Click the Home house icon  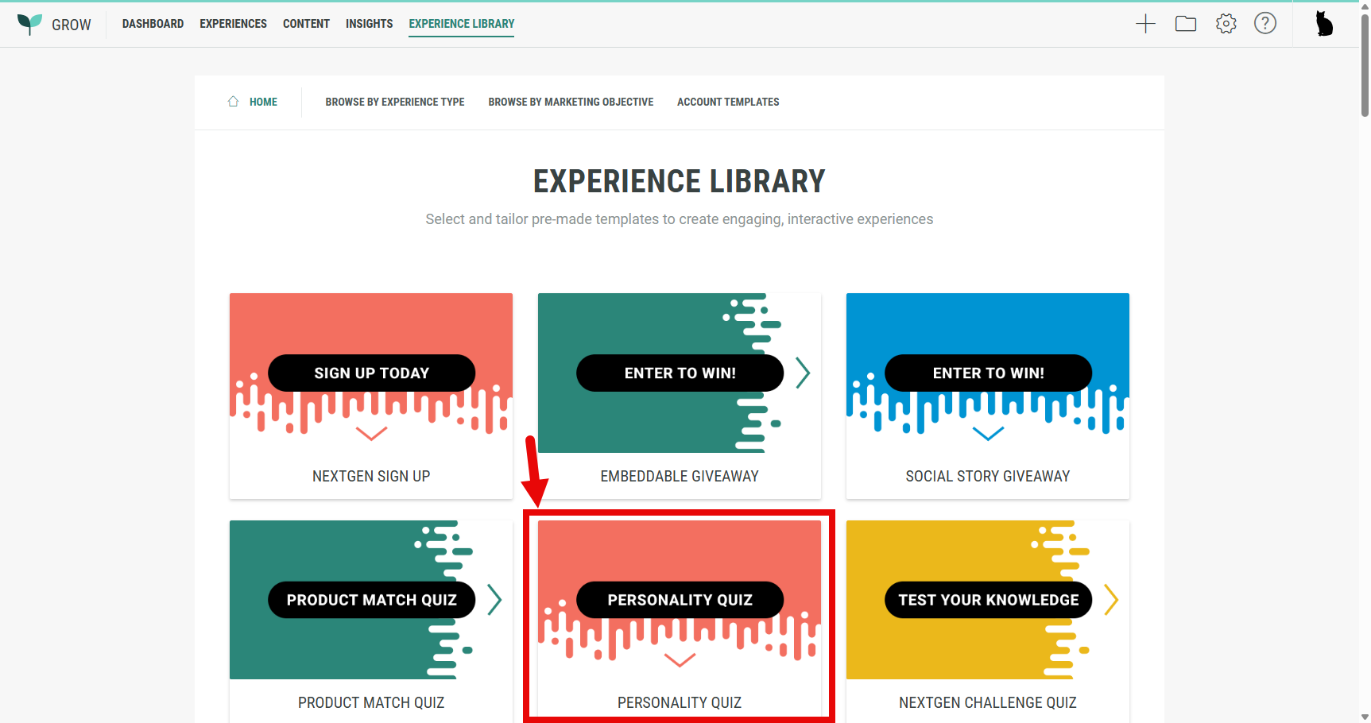pyautogui.click(x=234, y=102)
